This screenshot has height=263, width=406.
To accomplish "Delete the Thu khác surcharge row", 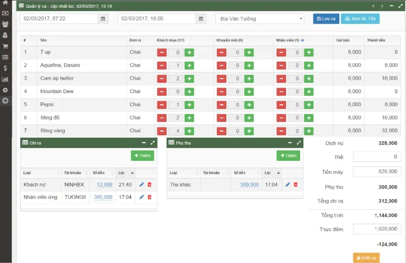I will pos(295,185).
